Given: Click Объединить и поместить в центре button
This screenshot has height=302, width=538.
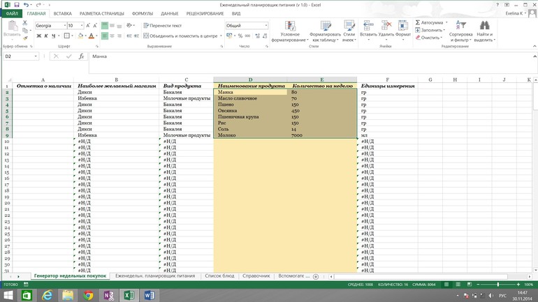Looking at the screenshot, I should pyautogui.click(x=182, y=36).
